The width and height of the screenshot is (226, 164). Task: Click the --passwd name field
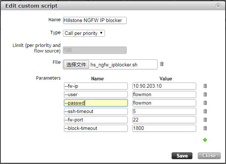click(x=95, y=103)
